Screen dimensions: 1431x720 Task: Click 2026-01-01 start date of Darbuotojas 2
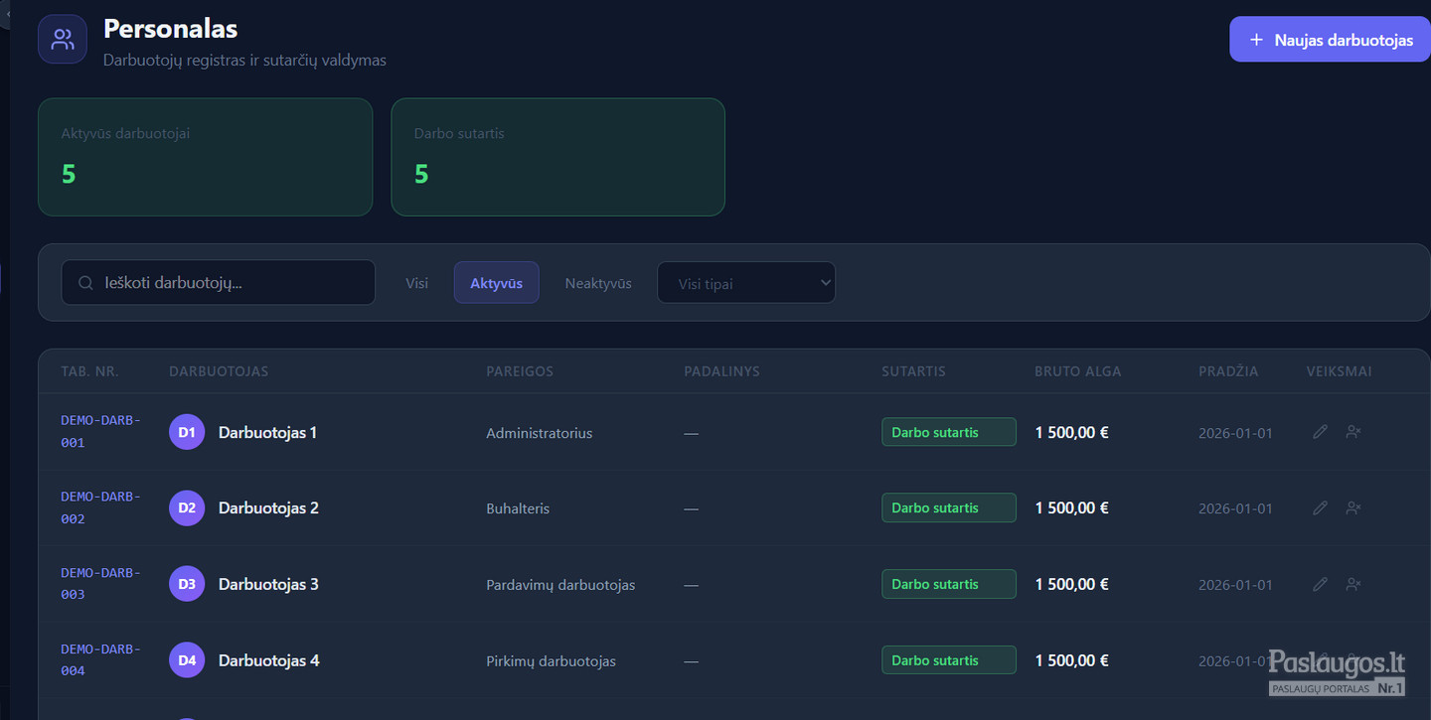1235,508
